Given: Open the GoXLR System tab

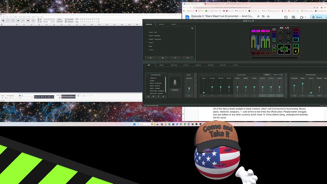Looking at the screenshot, I should pos(235,65).
